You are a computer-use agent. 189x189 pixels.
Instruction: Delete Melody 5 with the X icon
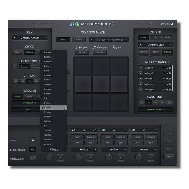click(170, 90)
